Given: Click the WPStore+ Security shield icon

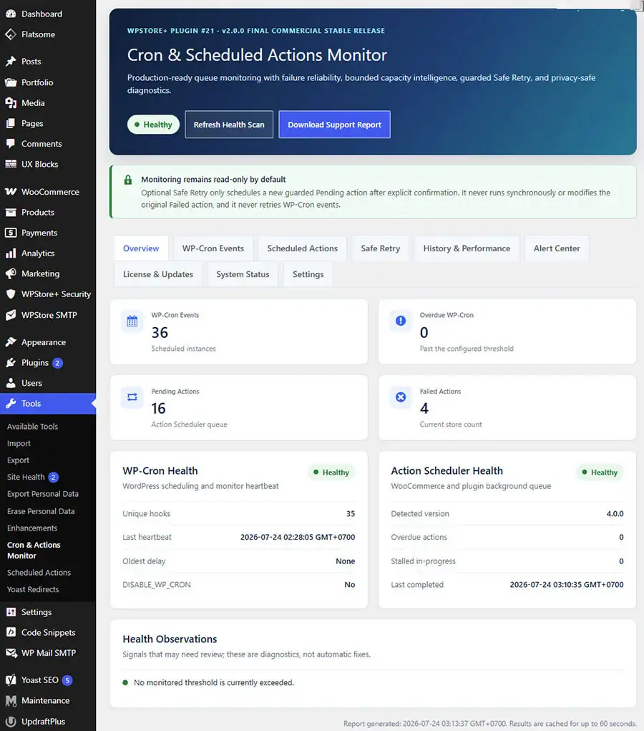Looking at the screenshot, I should (x=11, y=294).
